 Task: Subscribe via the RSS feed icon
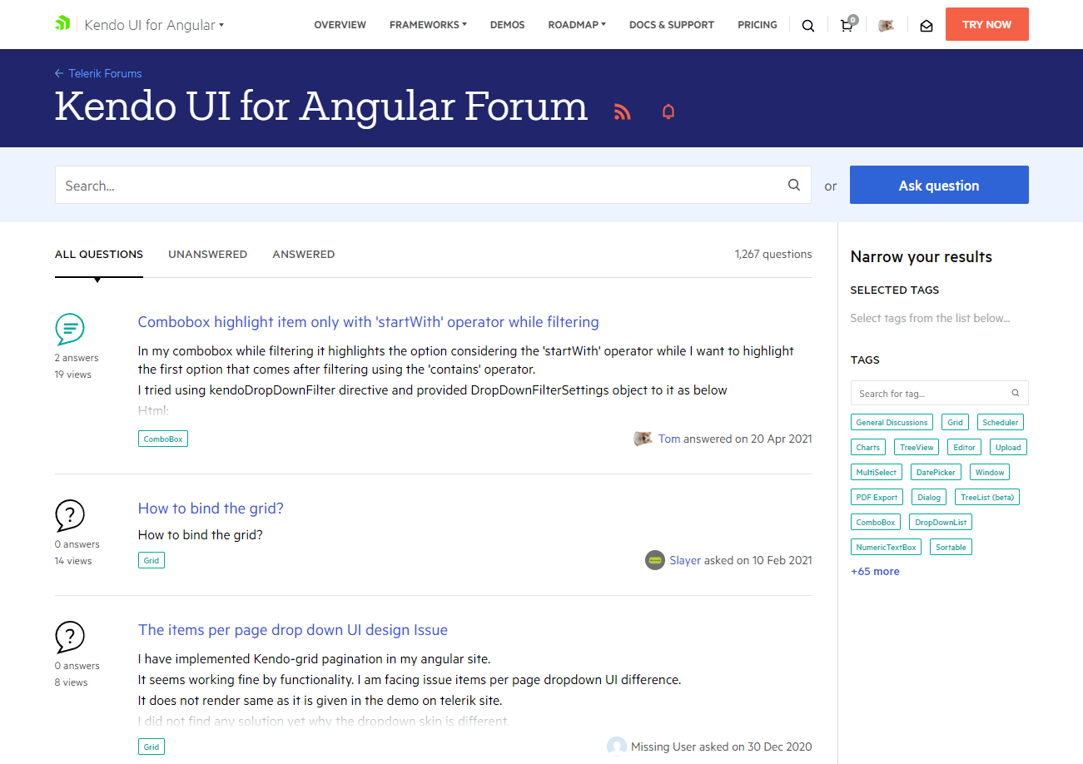(x=623, y=112)
